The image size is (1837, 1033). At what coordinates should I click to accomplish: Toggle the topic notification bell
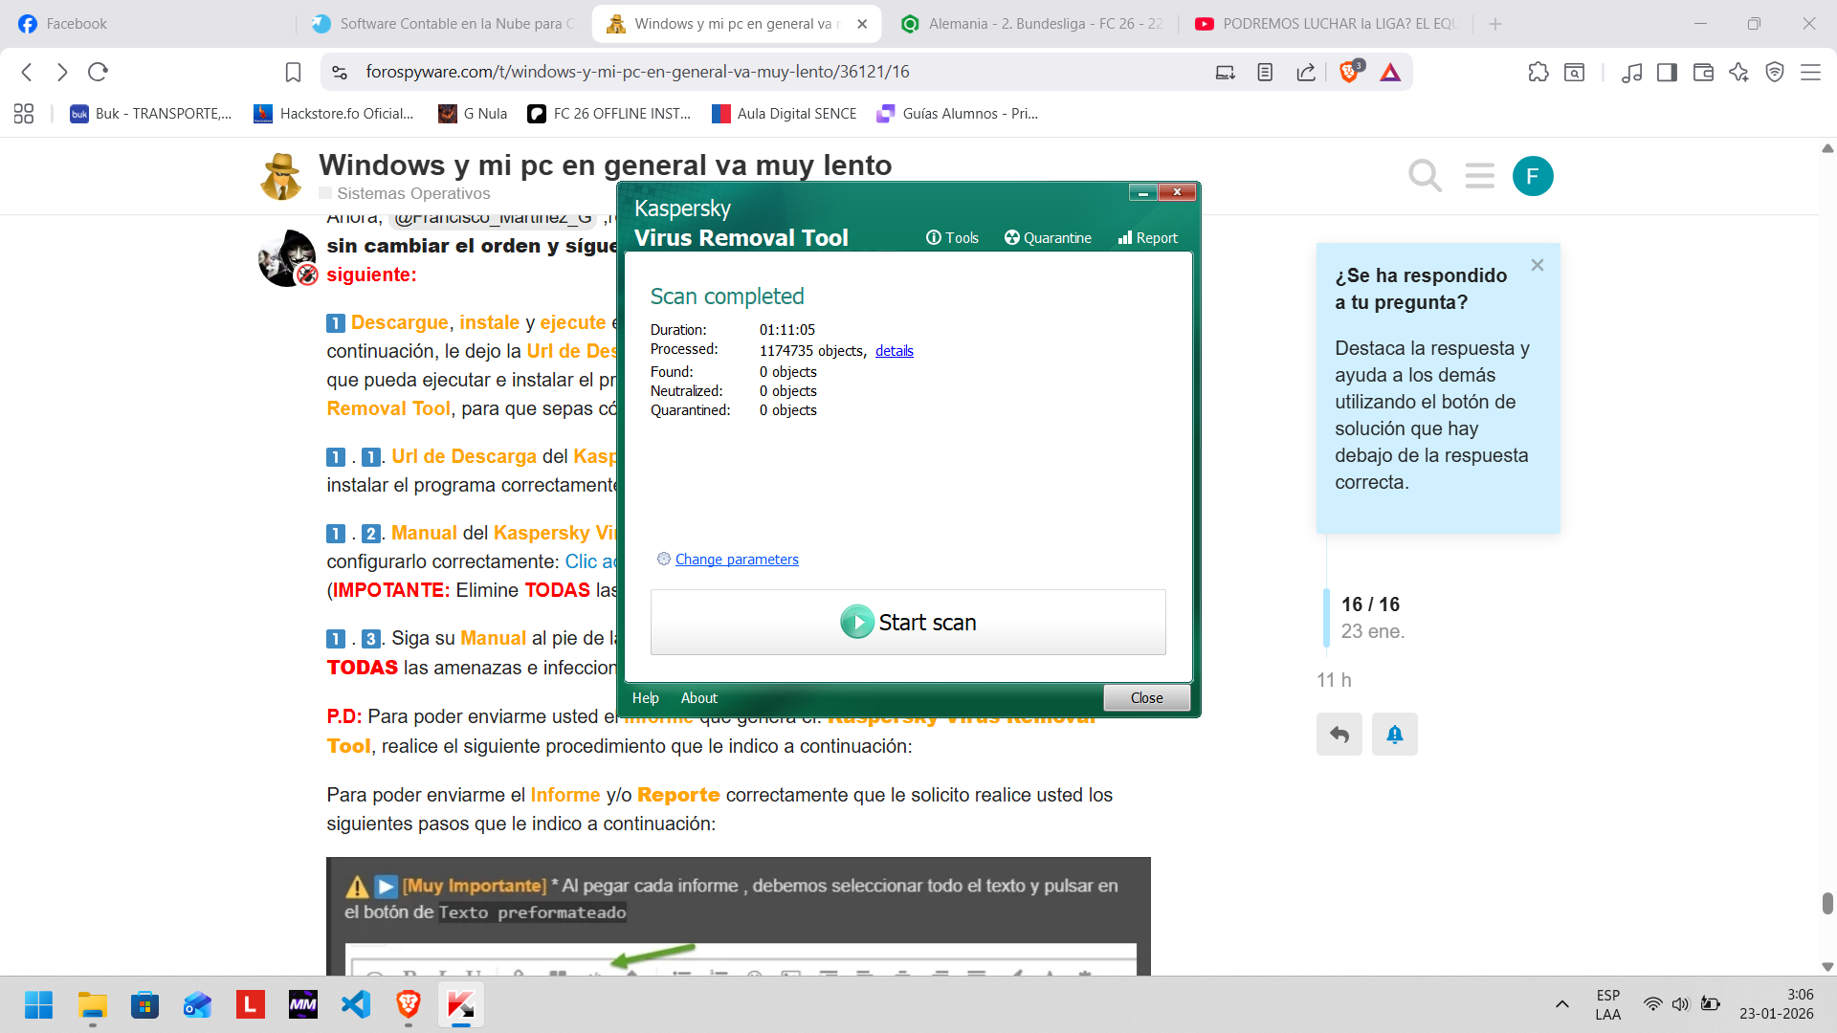[x=1394, y=735]
